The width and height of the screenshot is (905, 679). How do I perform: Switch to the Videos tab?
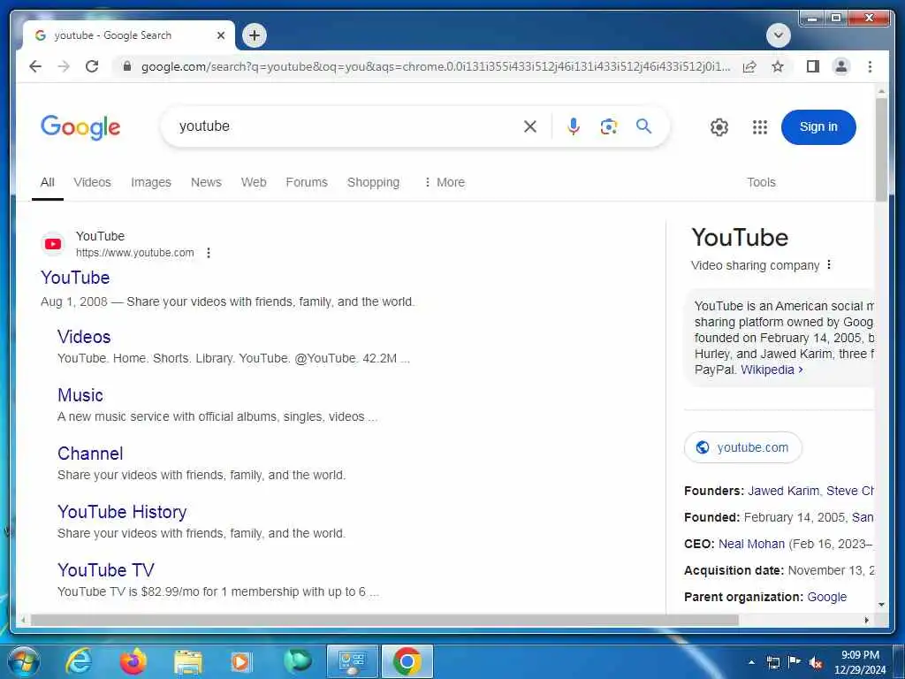click(x=92, y=182)
